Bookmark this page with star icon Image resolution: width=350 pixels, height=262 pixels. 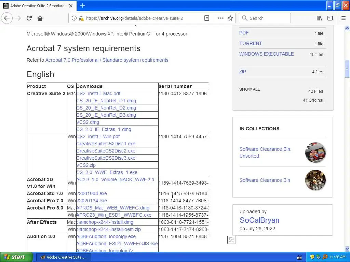(230, 18)
